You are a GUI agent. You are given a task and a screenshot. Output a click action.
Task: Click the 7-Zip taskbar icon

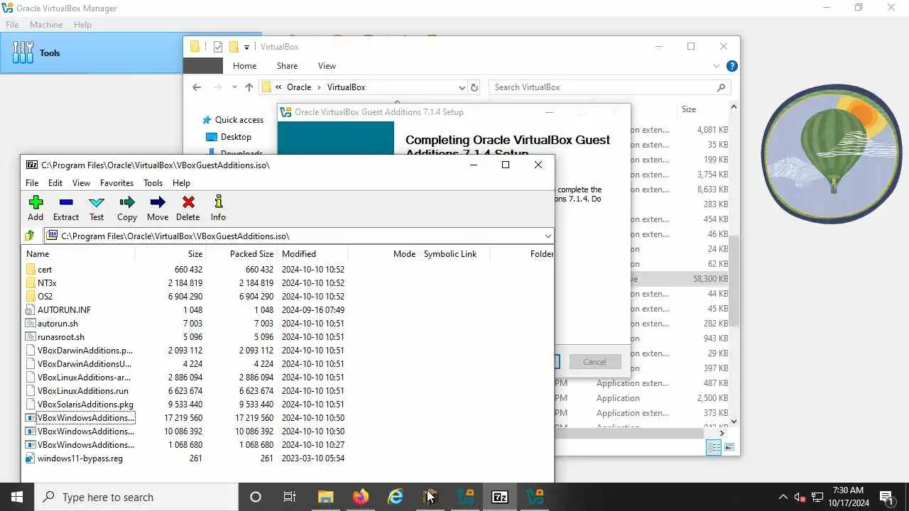pos(500,497)
